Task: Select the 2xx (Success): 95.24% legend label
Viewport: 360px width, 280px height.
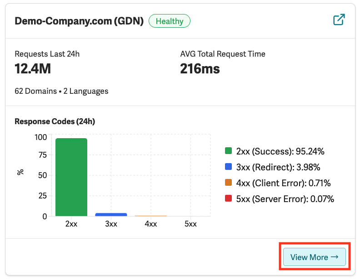Action: (x=280, y=151)
